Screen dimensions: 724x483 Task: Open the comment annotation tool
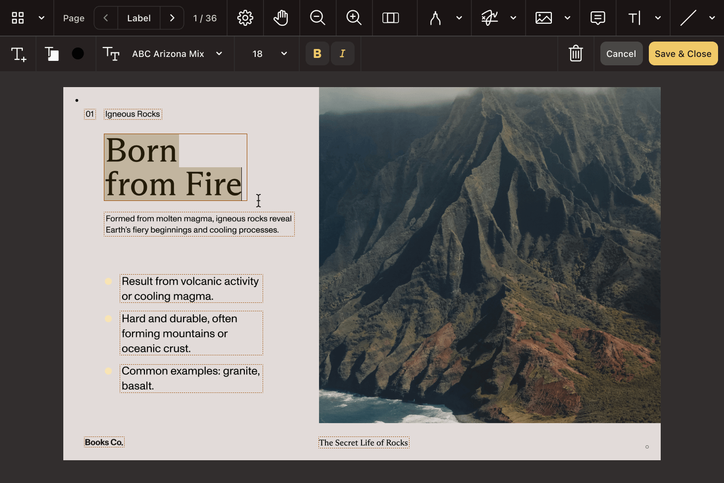tap(597, 18)
